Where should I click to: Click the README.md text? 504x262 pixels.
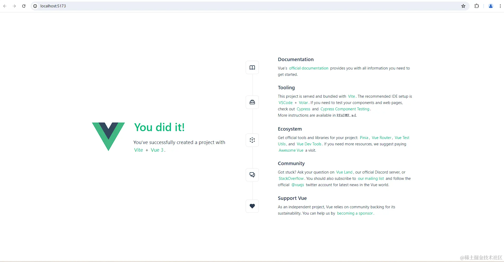(346, 115)
